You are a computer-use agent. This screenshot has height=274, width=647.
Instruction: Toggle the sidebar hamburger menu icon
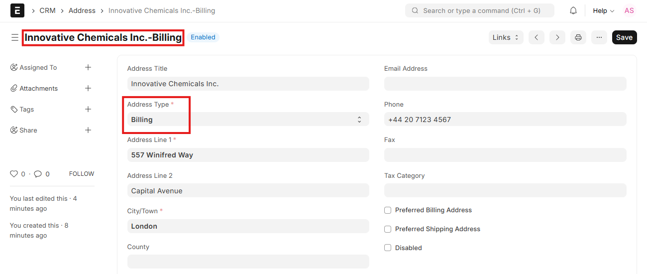pos(15,37)
